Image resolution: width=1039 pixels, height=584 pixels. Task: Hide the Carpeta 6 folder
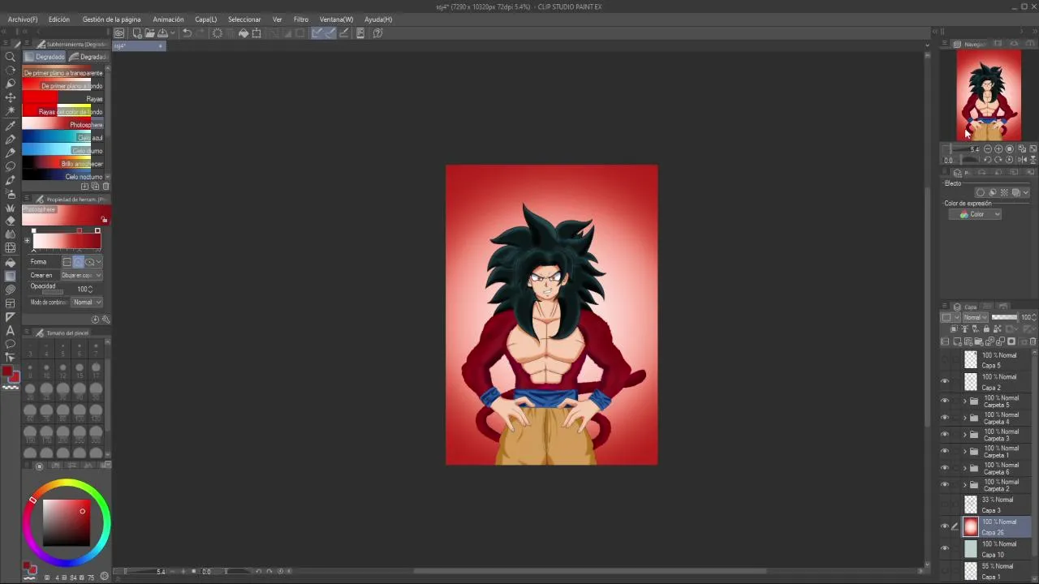[945, 468]
